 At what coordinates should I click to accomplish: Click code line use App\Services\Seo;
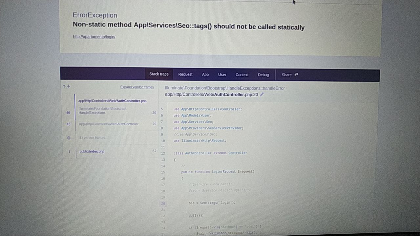click(x=193, y=122)
